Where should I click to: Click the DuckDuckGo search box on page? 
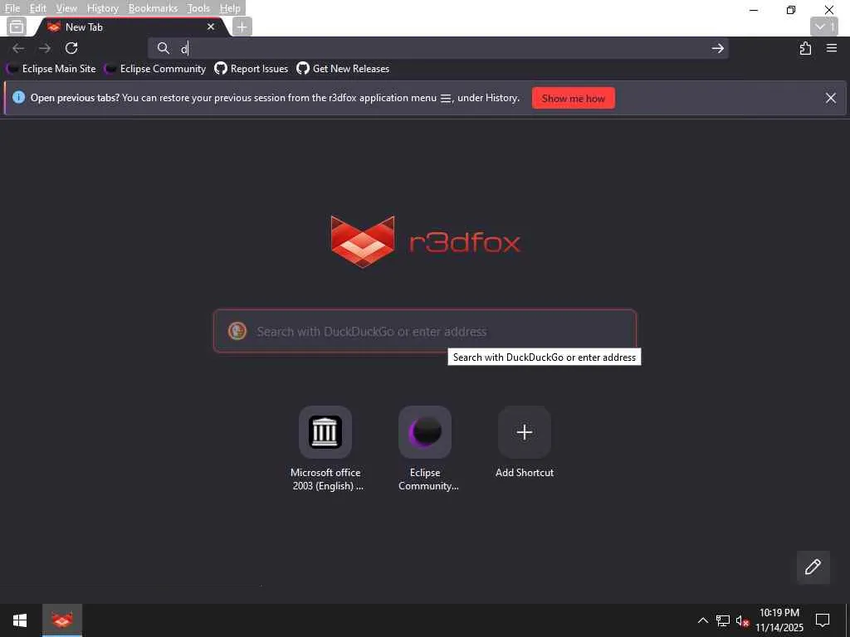[425, 331]
